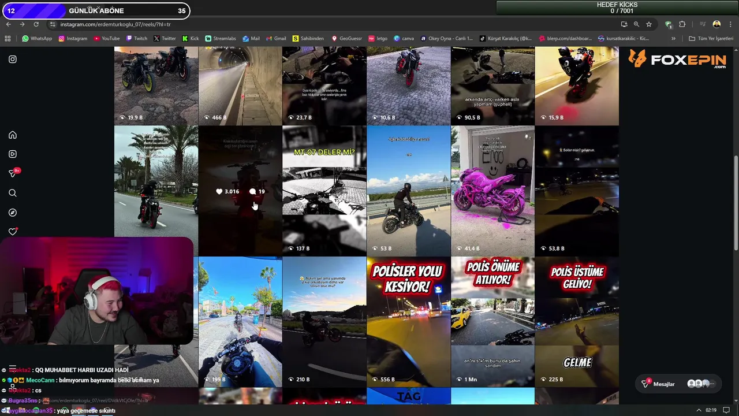Open POLİSLER YOLU KESİYOR reel
This screenshot has width=739, height=416.
click(x=408, y=322)
